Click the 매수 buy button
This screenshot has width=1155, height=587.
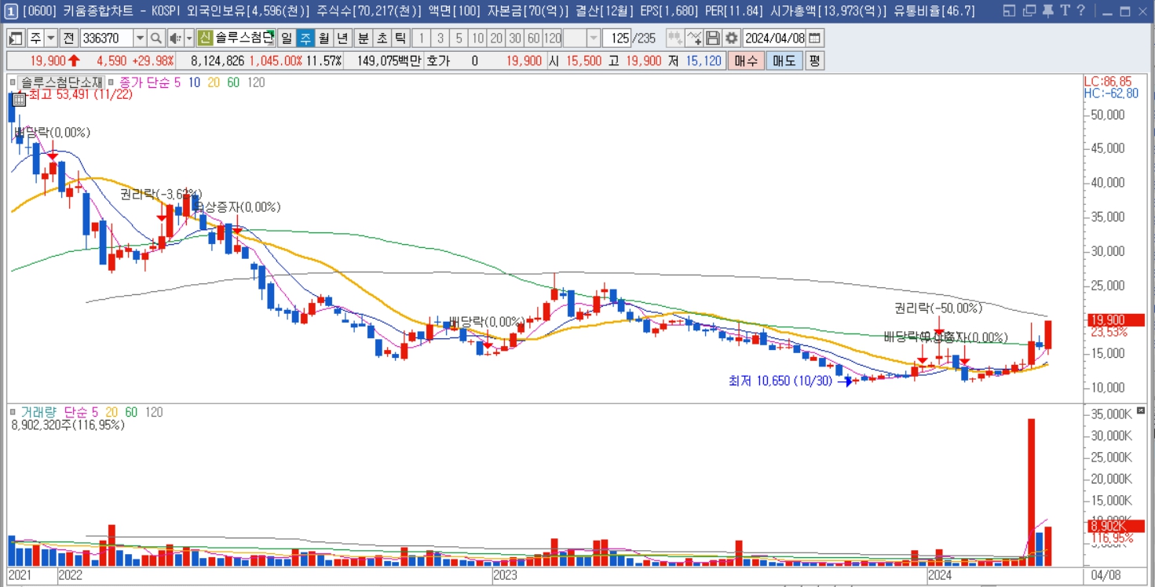pos(745,60)
